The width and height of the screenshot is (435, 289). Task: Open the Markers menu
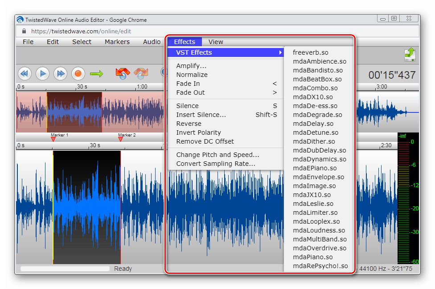(x=117, y=42)
